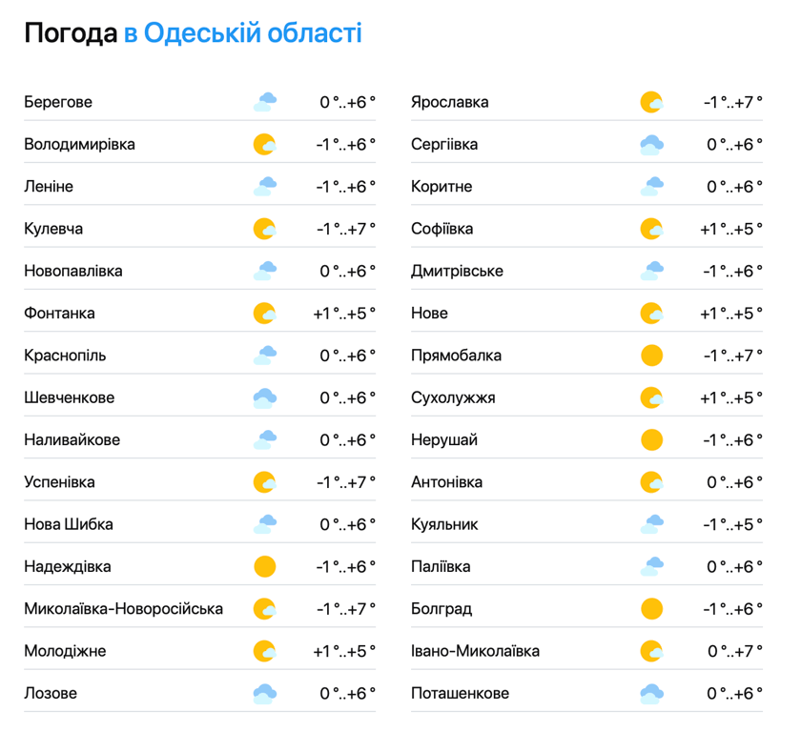801x732 pixels.
Task: Click the cloud icon next to Куяльник
Action: pos(652,524)
